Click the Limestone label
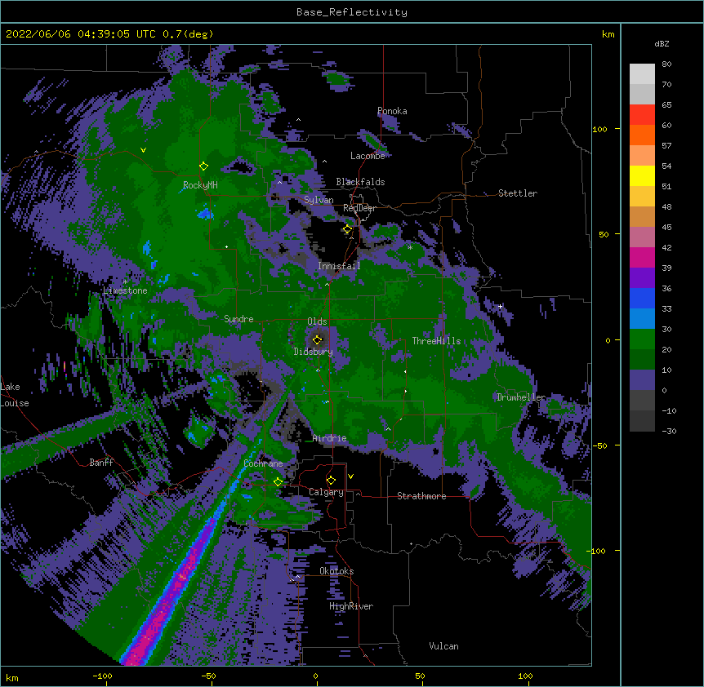The height and width of the screenshot is (687, 704). pyautogui.click(x=125, y=290)
